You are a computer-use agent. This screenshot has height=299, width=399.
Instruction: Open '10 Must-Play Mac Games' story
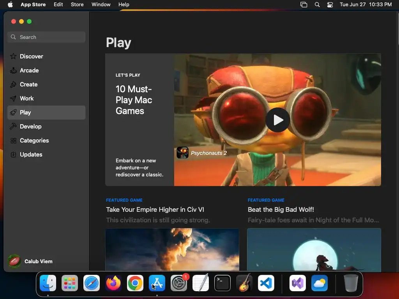(x=134, y=100)
